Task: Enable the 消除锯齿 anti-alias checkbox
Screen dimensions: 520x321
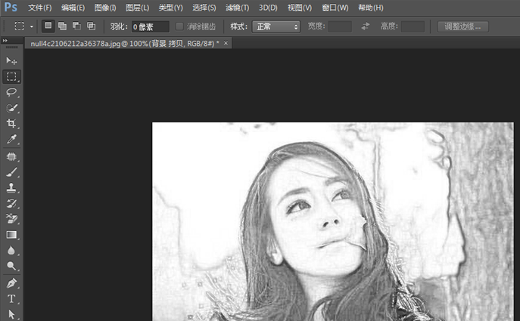Action: pos(180,26)
